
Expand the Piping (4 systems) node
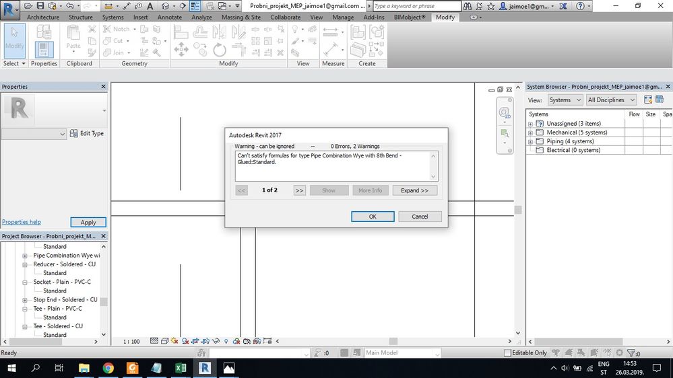click(530, 141)
